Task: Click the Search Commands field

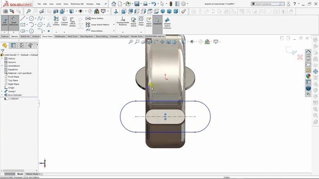Action: point(268,4)
